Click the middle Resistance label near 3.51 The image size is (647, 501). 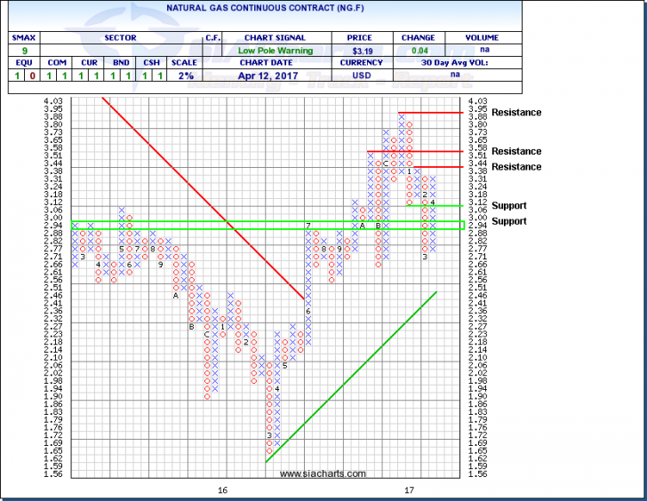click(515, 152)
